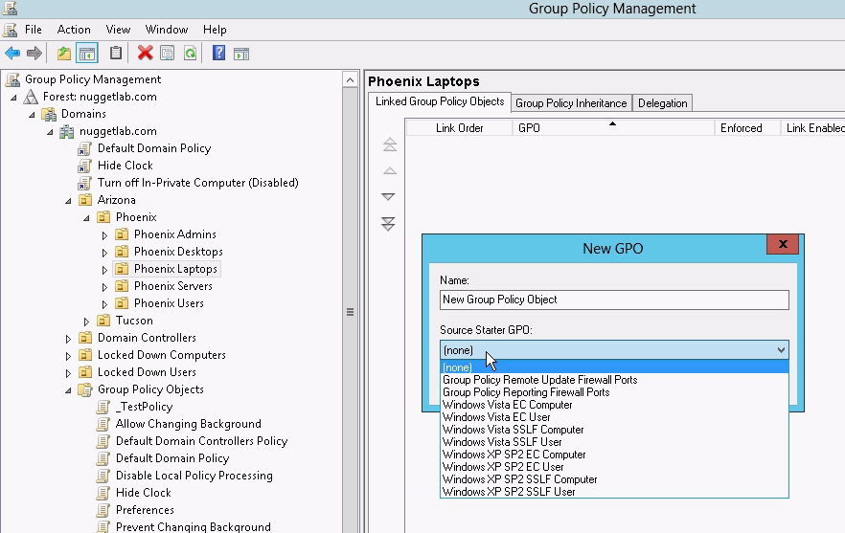Viewport: 845px width, 533px height.
Task: Select the Linked Group Policy Objects tab
Action: tap(440, 101)
